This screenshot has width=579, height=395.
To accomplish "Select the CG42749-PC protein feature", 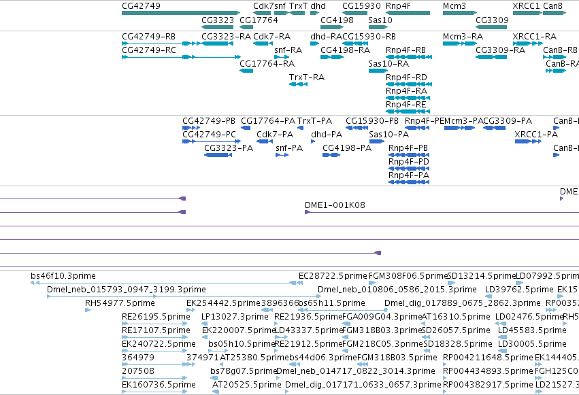I will (x=212, y=141).
